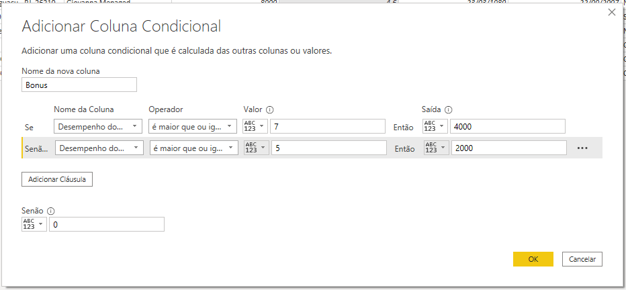Click info icon next to Saída

tap(448, 109)
